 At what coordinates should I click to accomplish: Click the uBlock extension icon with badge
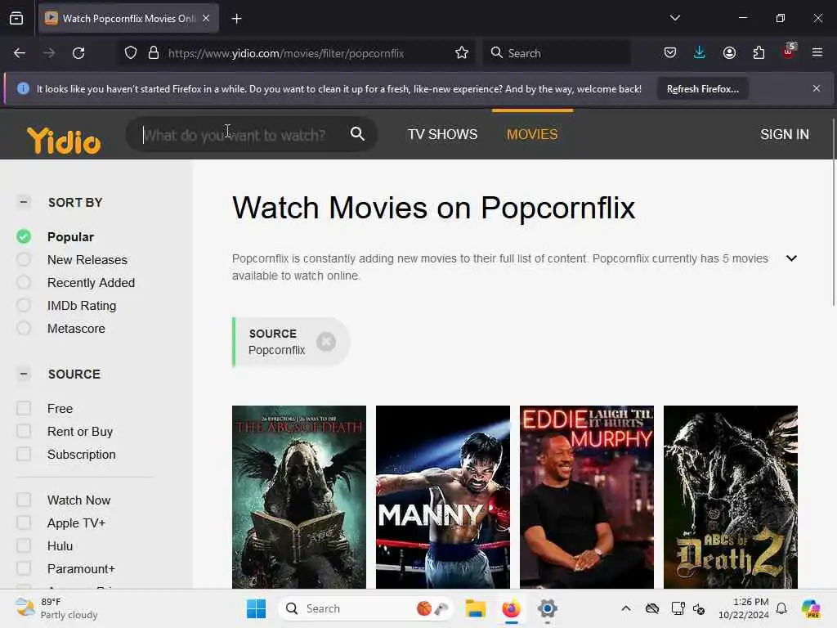pos(789,52)
